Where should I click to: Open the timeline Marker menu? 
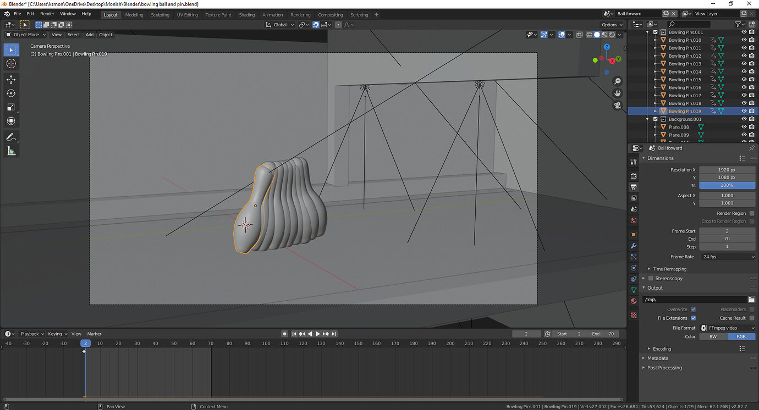pyautogui.click(x=94, y=334)
